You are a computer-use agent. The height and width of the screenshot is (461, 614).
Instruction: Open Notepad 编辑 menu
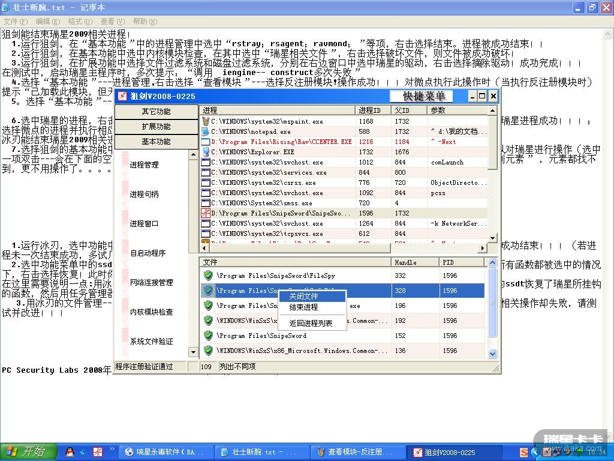[48, 22]
